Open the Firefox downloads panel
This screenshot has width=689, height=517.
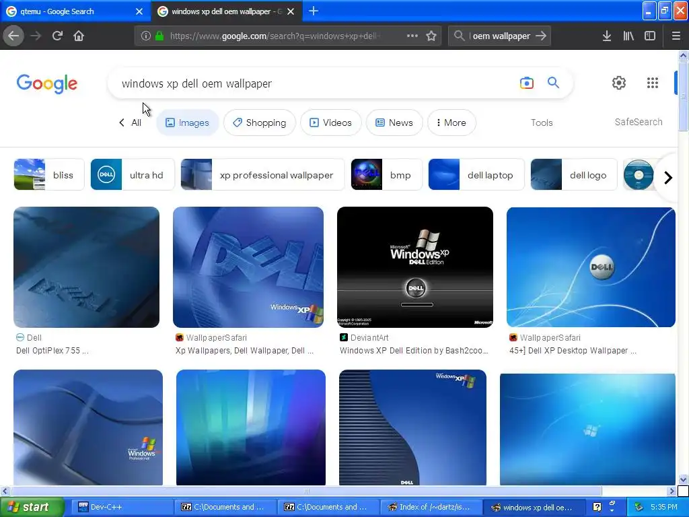607,36
